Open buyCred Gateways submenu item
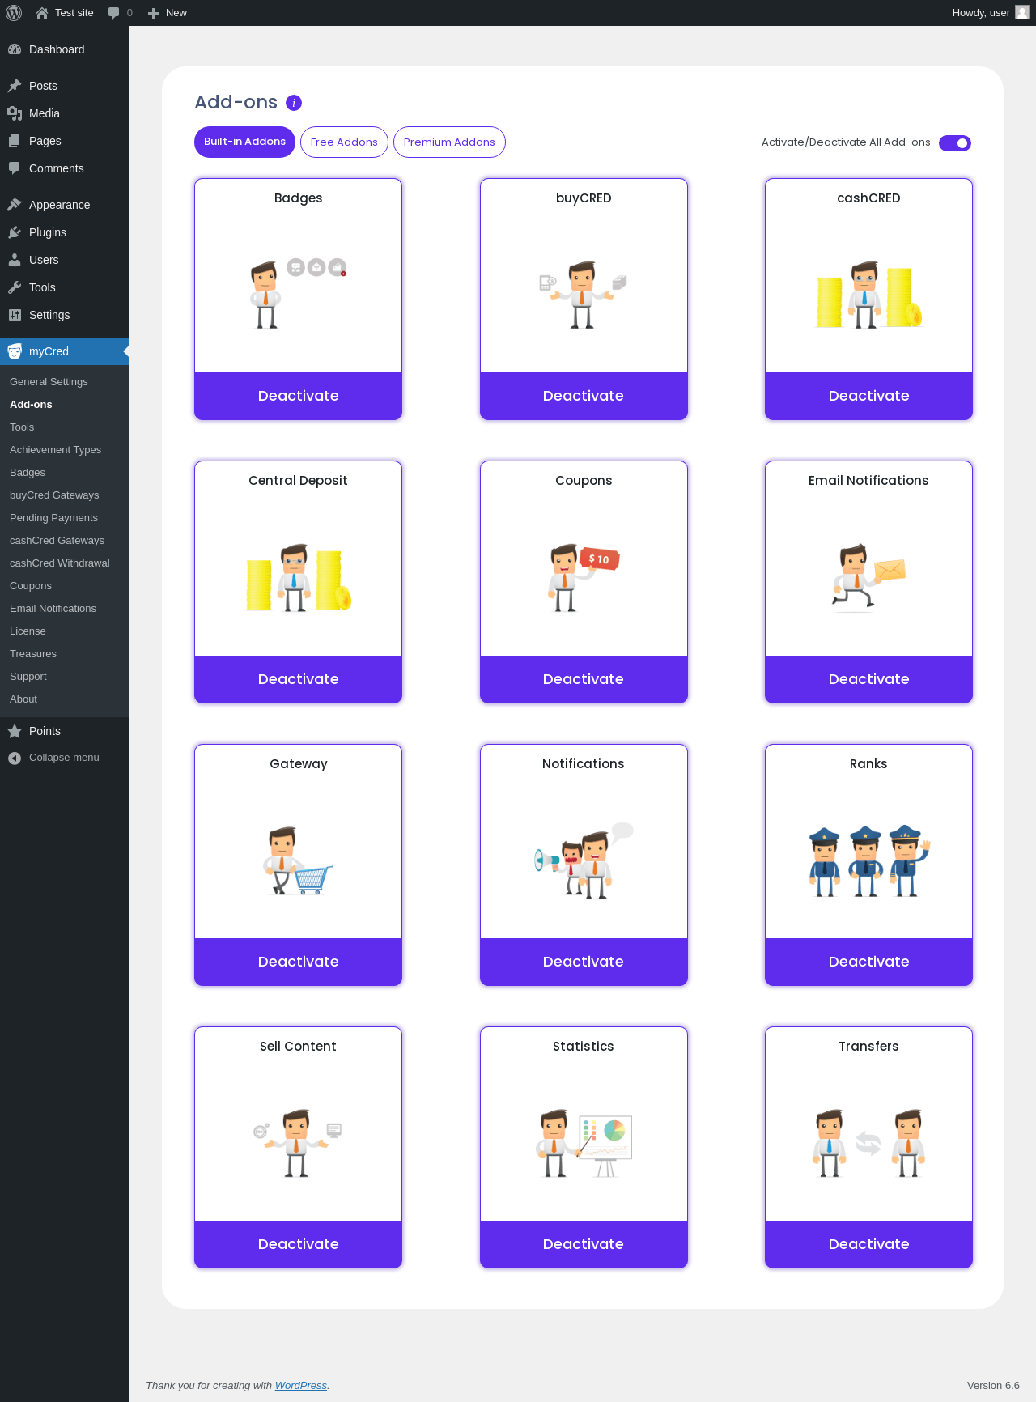 click(65, 495)
